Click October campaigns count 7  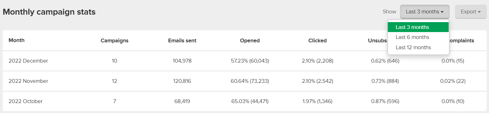(x=114, y=101)
